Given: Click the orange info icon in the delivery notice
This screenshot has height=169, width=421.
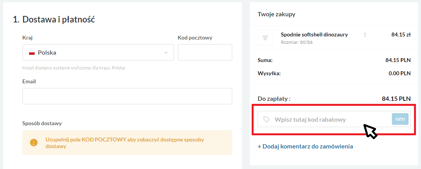Looking at the screenshot, I should (x=33, y=143).
